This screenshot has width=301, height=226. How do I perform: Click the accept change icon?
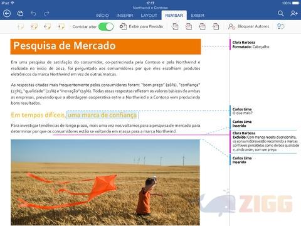coord(175,26)
